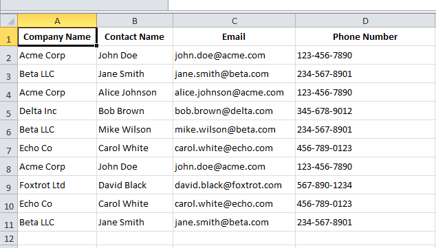436x248 pixels.
Task: Select 345-678-9012 cell
Action: click(x=366, y=111)
